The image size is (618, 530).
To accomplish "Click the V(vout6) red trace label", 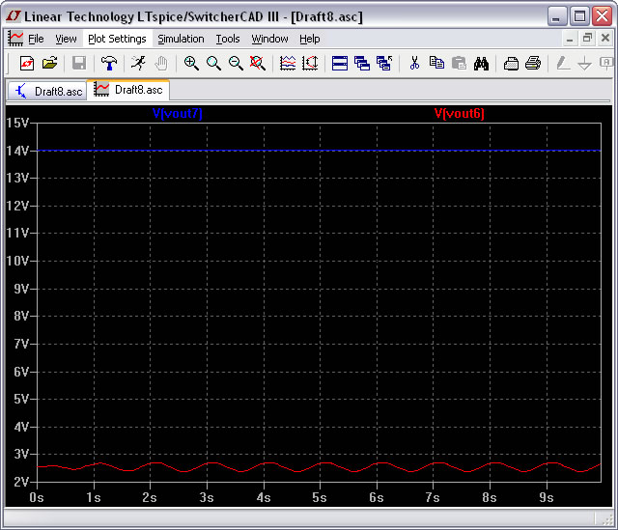I will pyautogui.click(x=460, y=114).
